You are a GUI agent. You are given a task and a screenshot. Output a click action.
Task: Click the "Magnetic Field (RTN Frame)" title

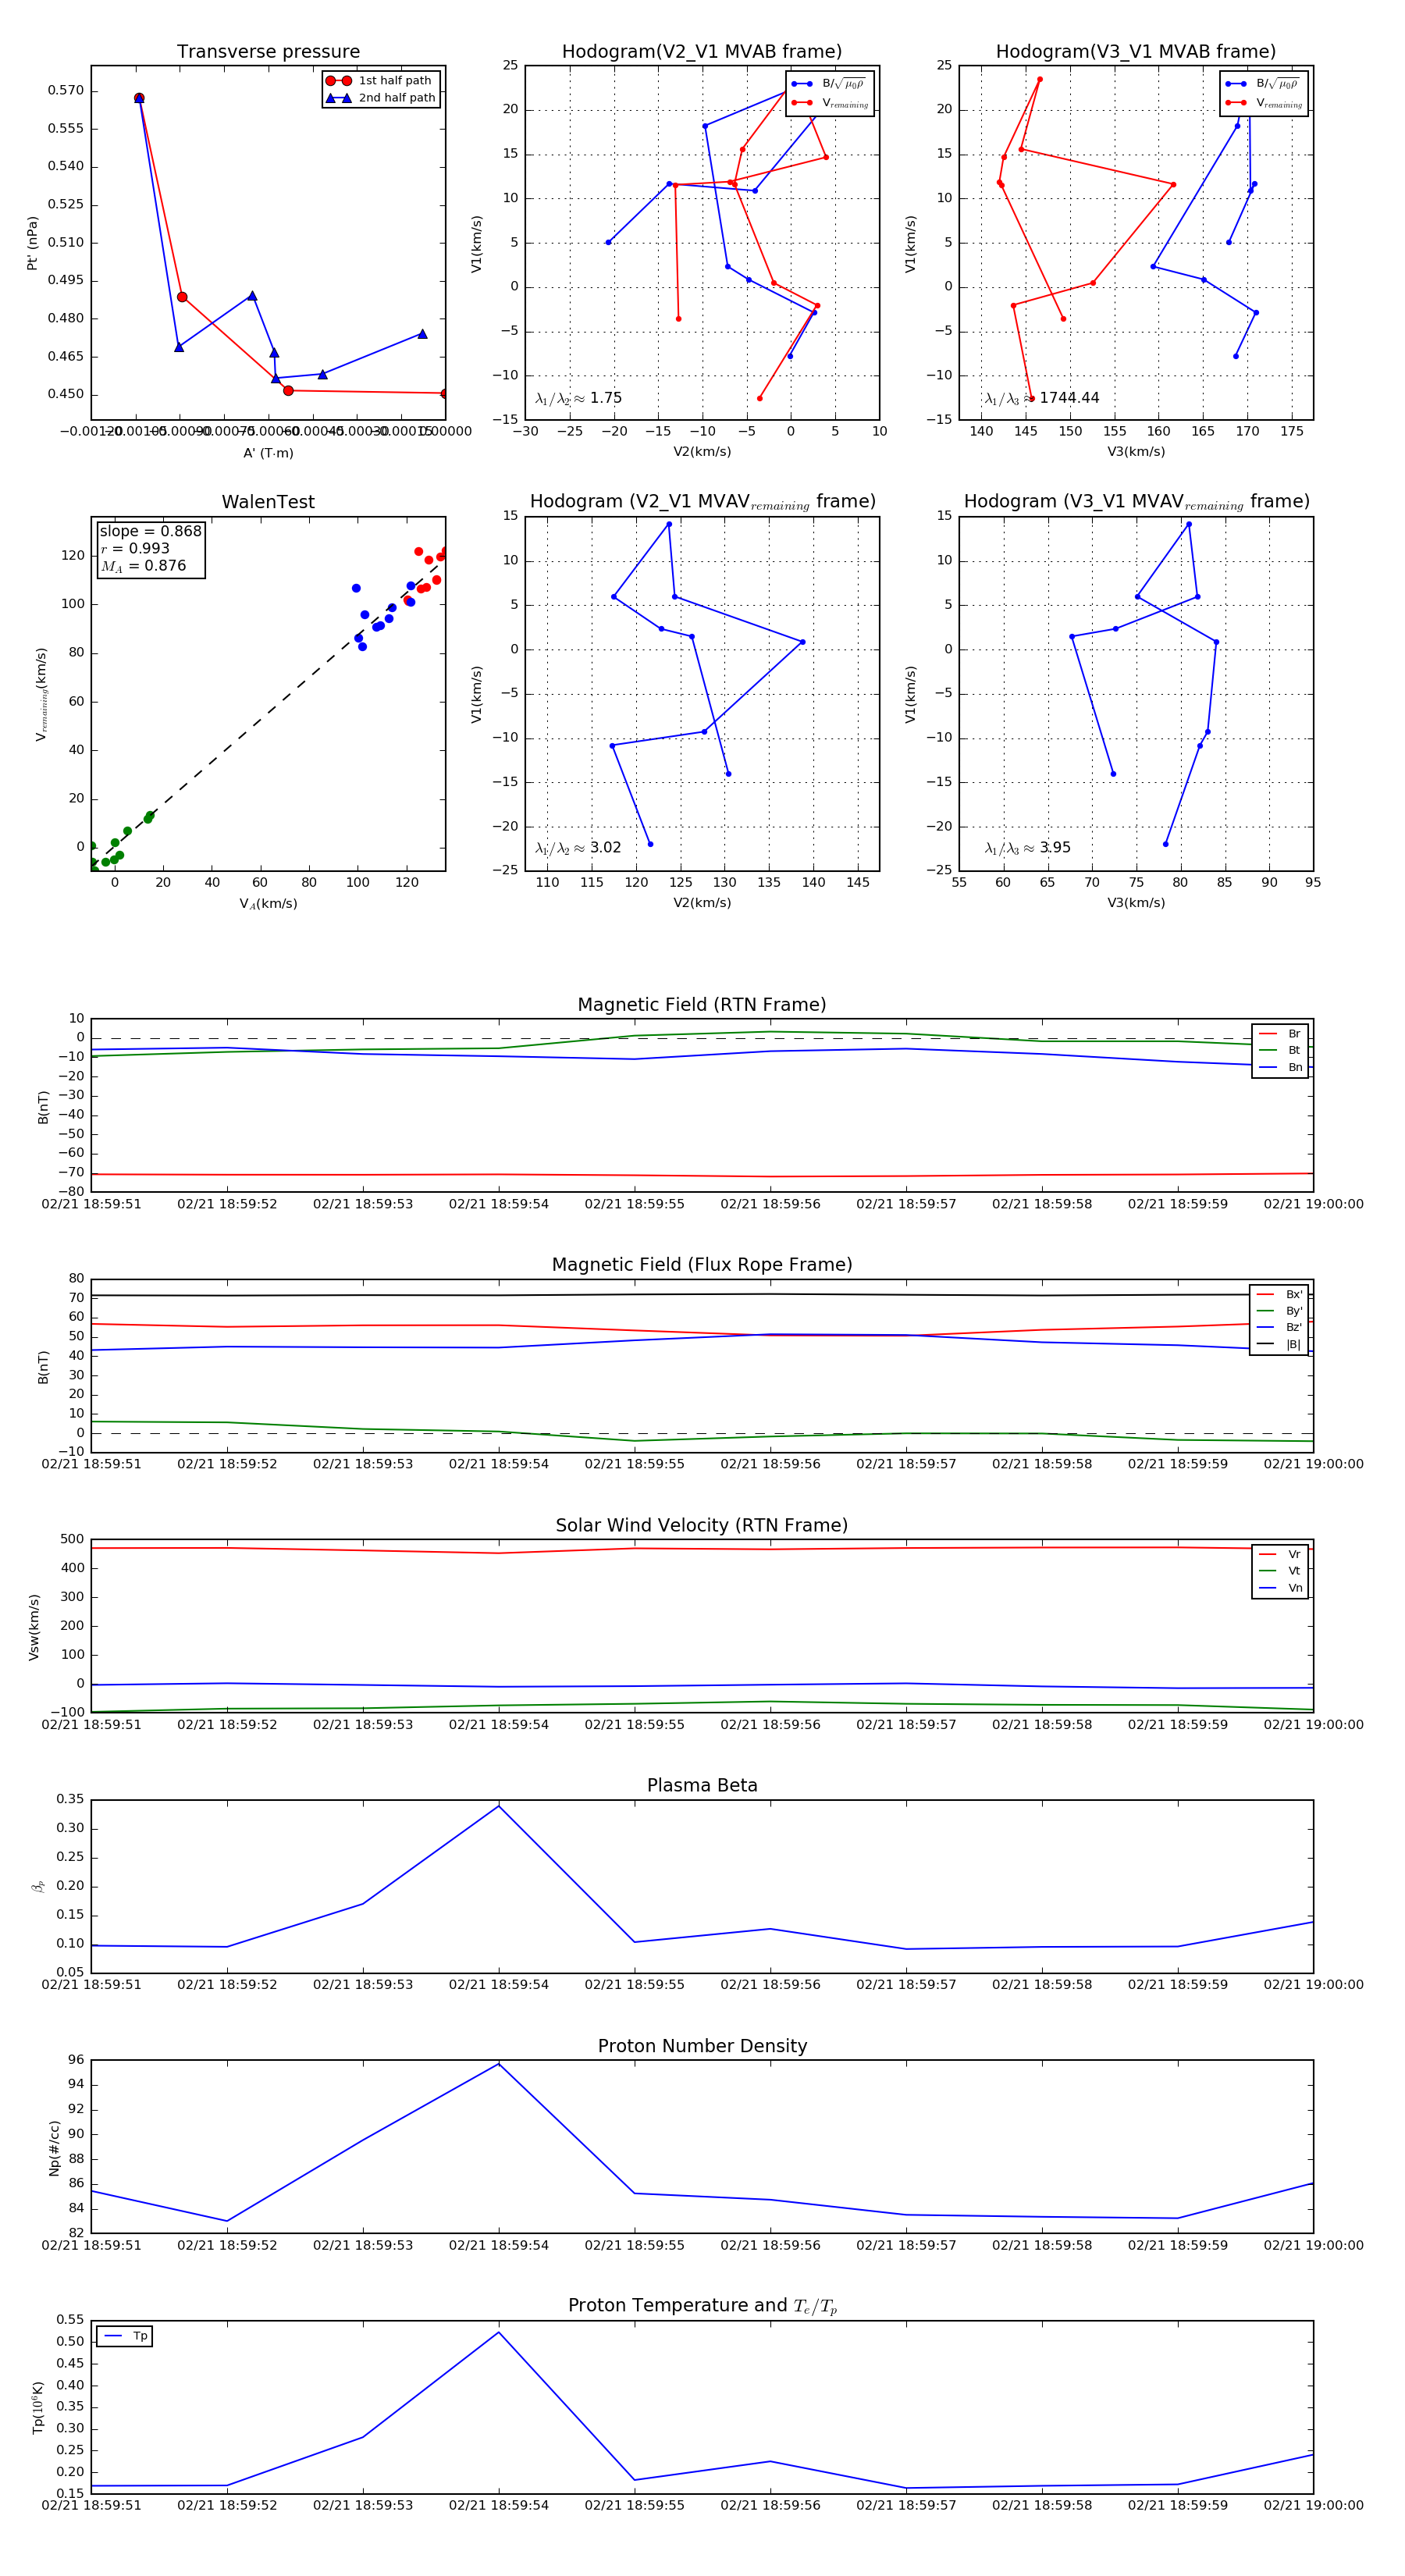tap(702, 1005)
